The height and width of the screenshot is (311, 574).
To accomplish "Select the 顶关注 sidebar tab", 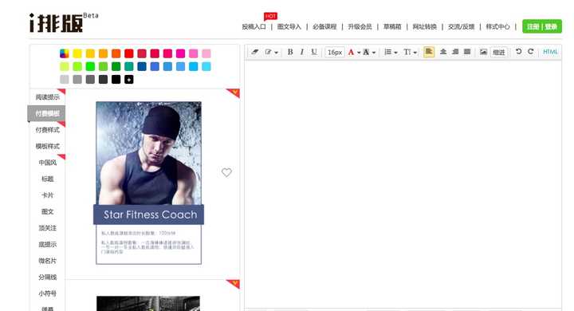I will [x=47, y=228].
